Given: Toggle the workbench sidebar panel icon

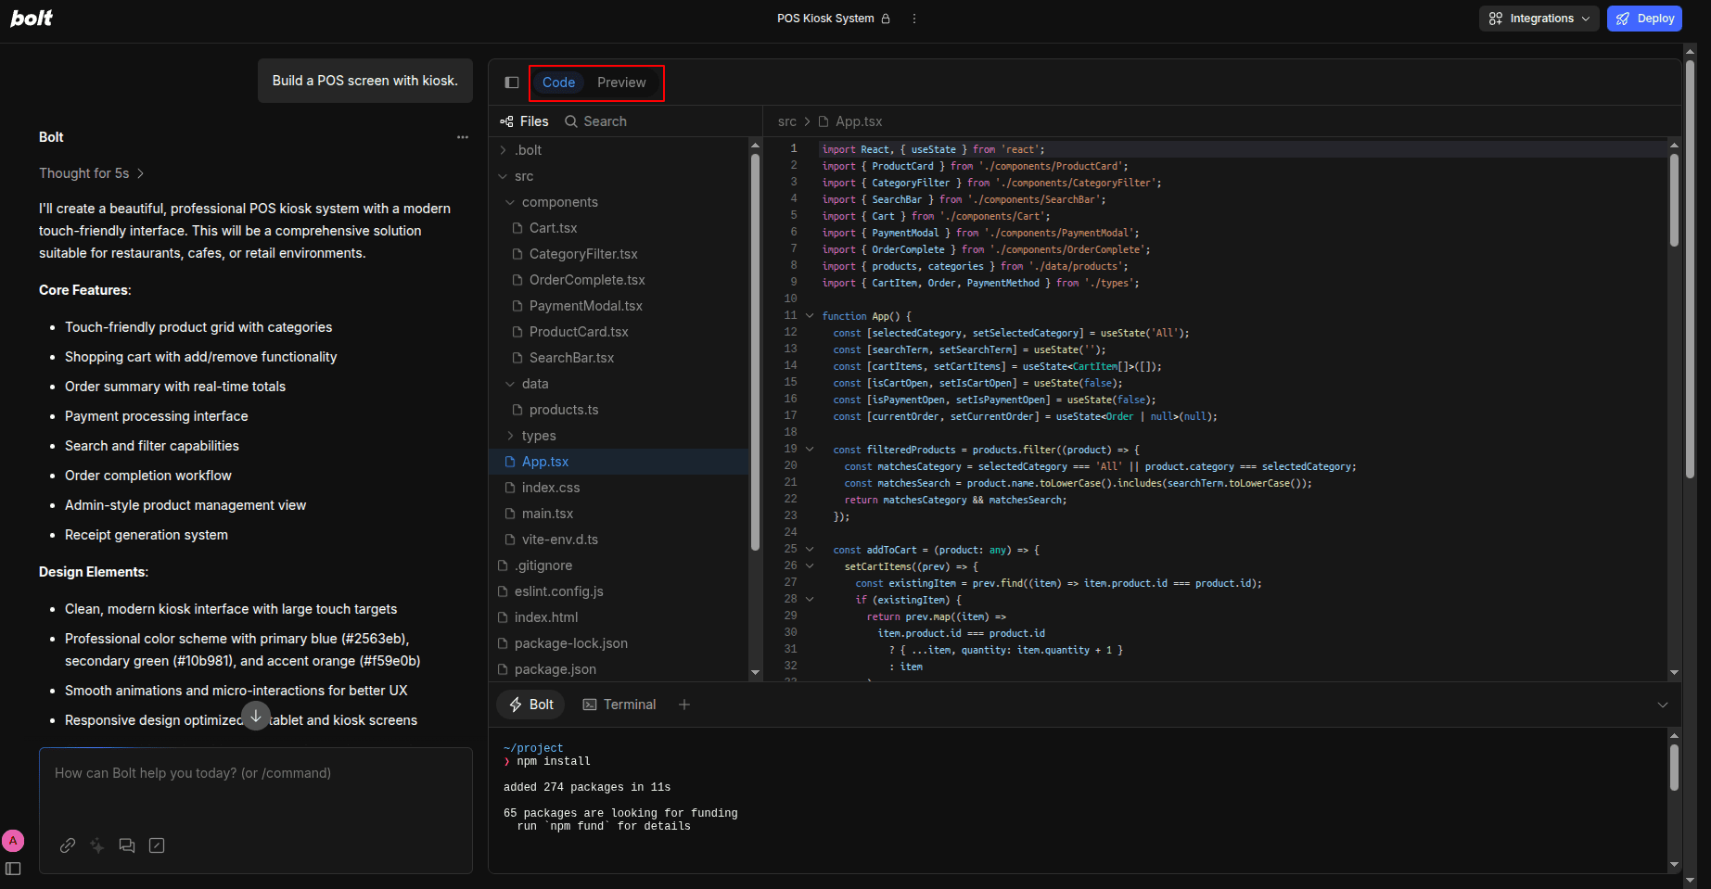Looking at the screenshot, I should pyautogui.click(x=511, y=83).
